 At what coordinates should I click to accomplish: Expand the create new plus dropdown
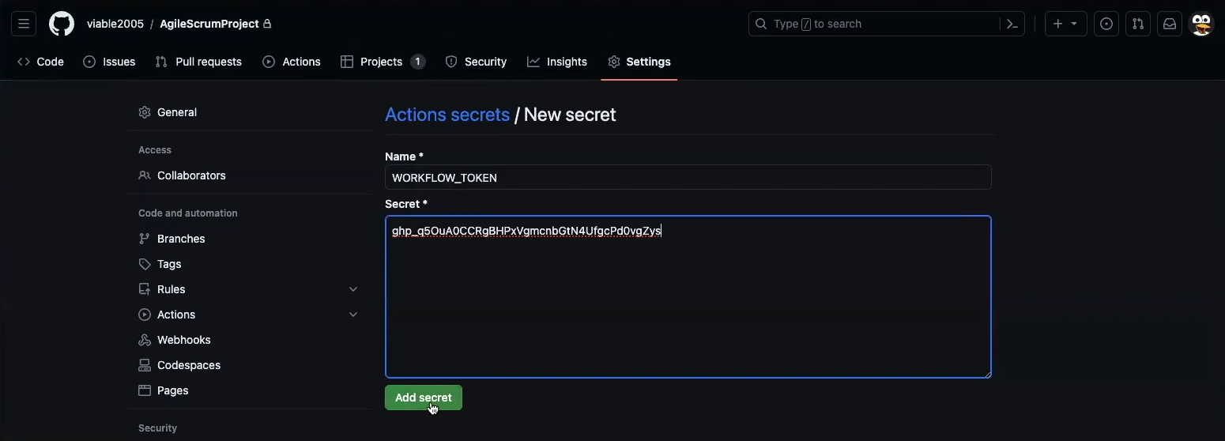click(1065, 24)
